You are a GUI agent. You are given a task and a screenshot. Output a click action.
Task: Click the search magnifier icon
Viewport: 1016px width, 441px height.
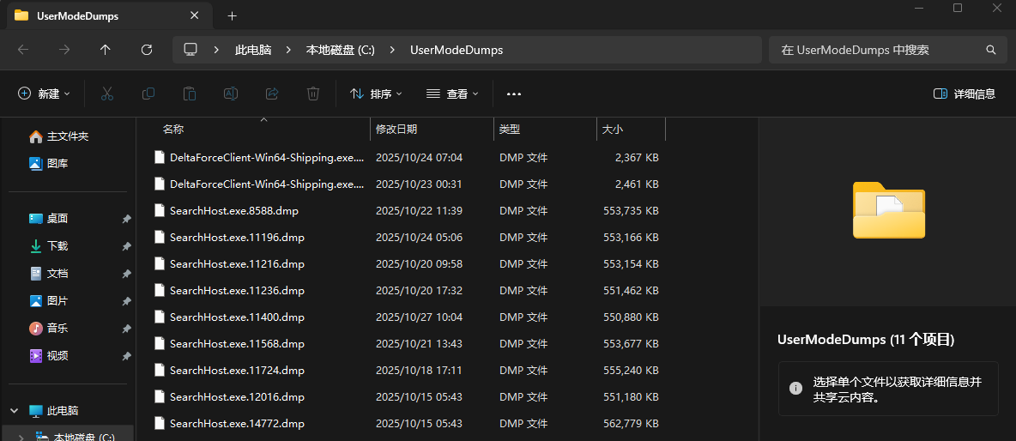click(990, 50)
